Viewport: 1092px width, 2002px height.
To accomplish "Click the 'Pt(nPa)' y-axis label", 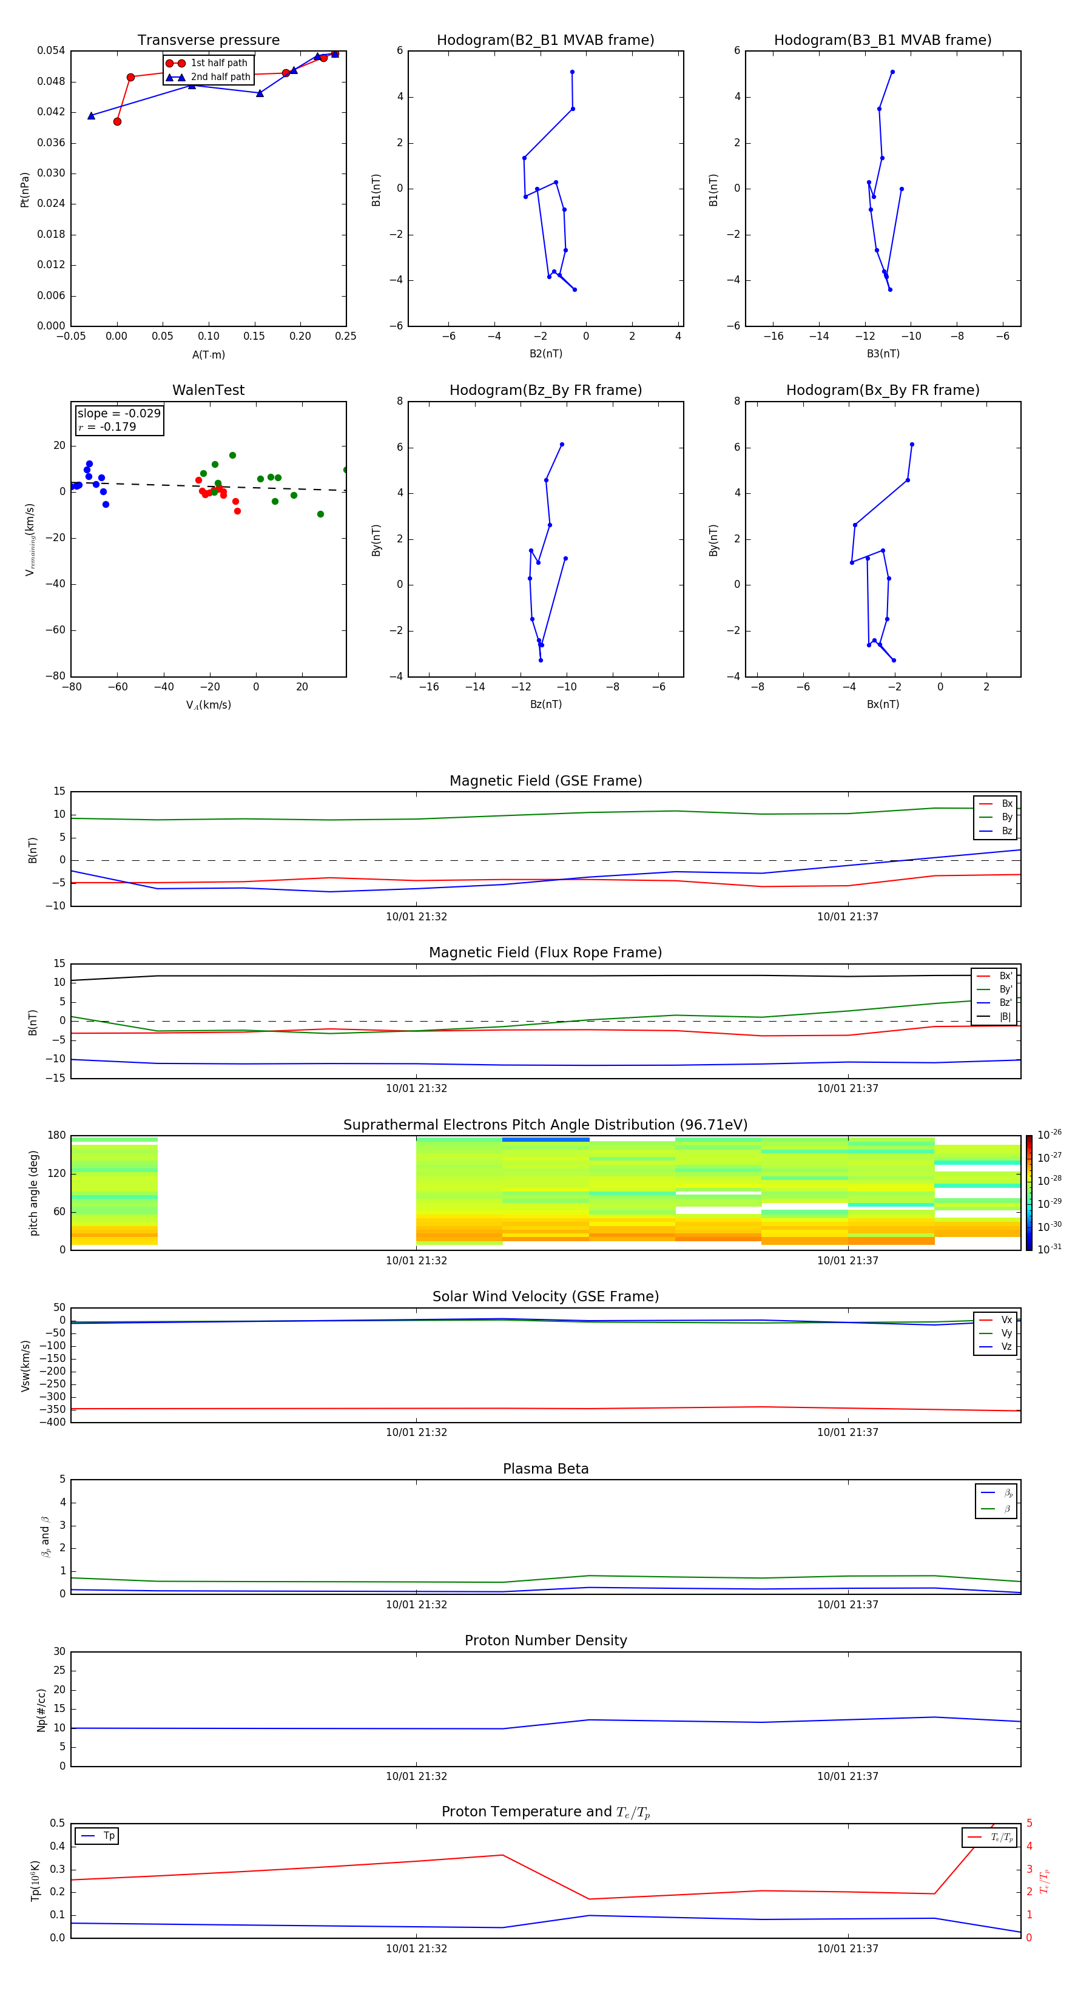I will click(25, 189).
